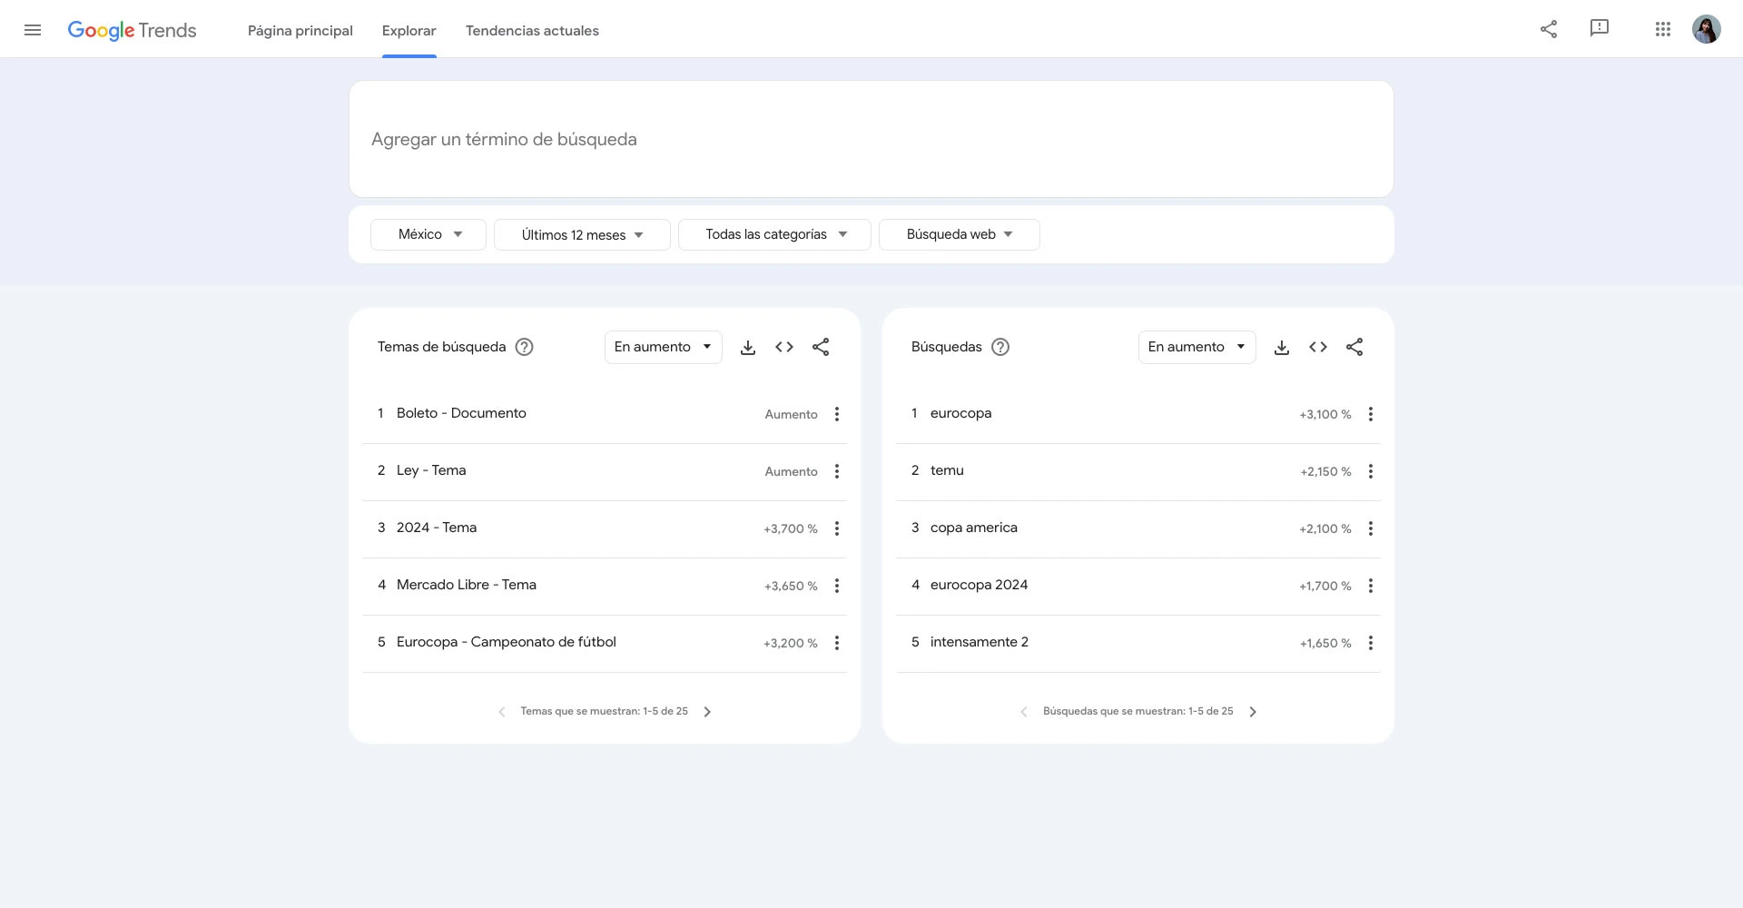The image size is (1743, 908).
Task: Switch to the Tendencias actuales tab
Action: [x=532, y=30]
